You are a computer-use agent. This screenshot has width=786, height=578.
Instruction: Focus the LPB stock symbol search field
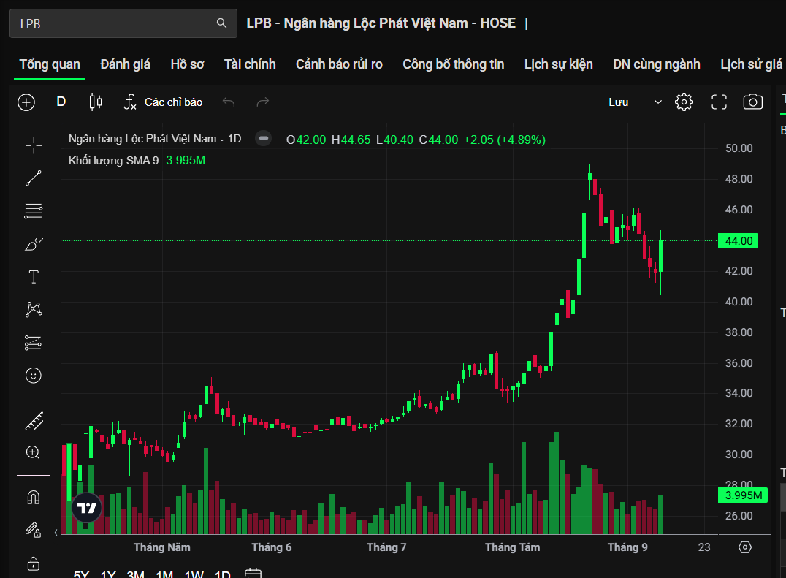point(123,23)
